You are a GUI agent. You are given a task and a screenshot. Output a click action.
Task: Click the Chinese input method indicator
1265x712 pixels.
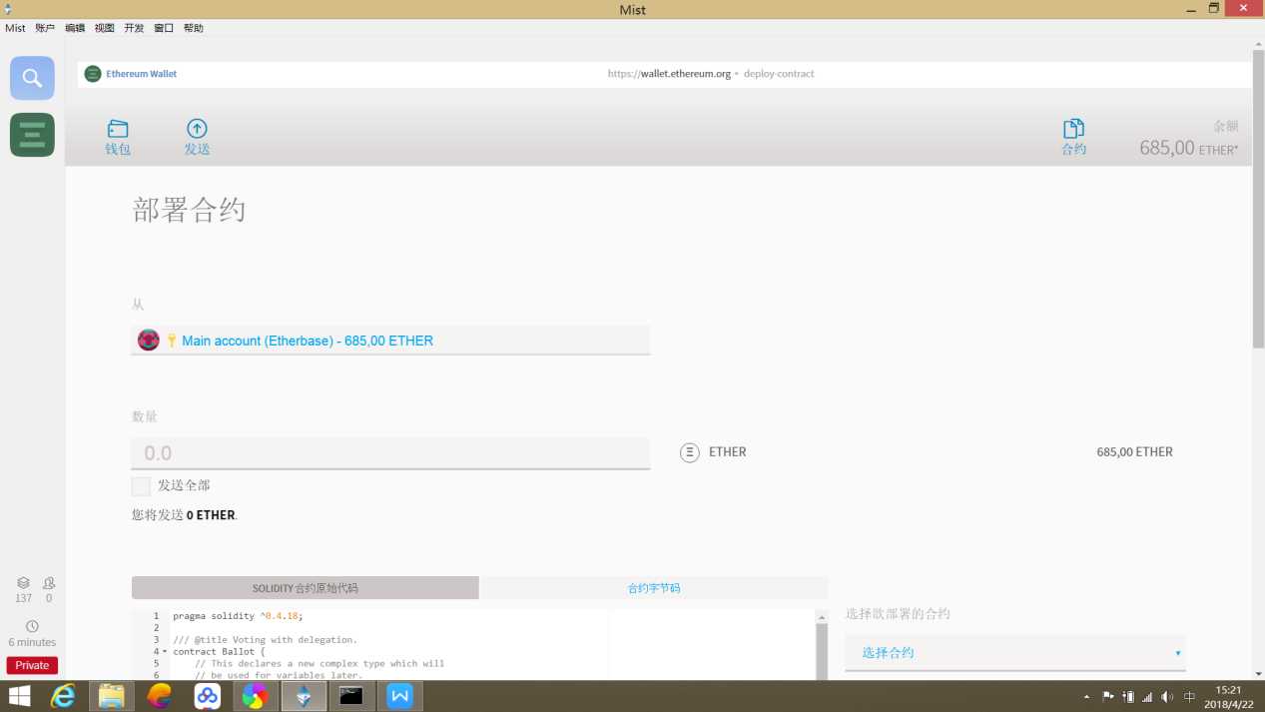(x=1190, y=696)
